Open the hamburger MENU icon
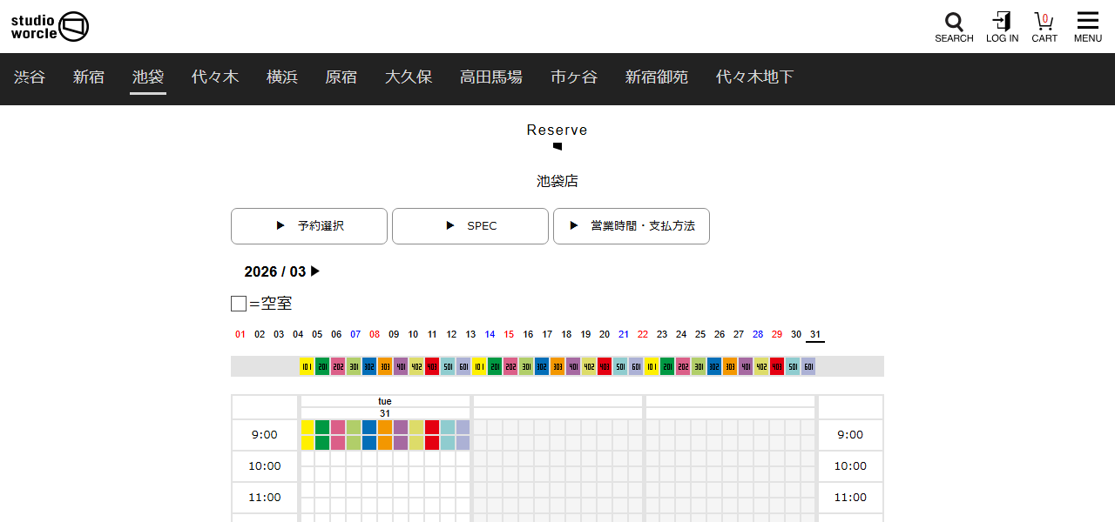The width and height of the screenshot is (1115, 522). coord(1087,19)
